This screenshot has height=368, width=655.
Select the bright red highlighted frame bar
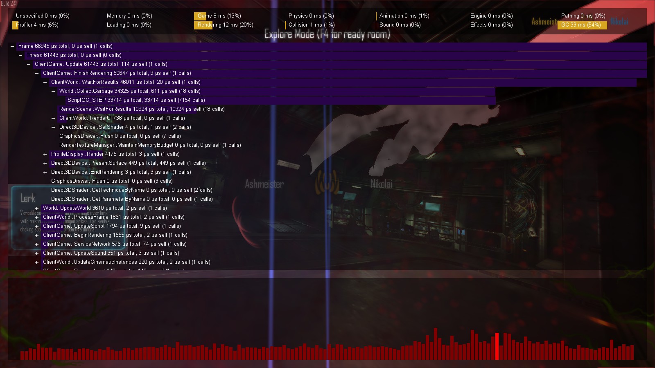[x=497, y=346]
